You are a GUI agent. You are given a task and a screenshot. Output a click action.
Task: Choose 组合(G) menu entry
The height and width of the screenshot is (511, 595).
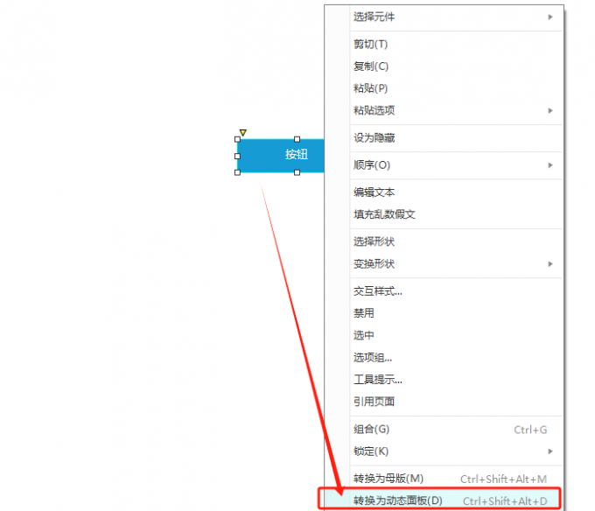click(x=444, y=430)
